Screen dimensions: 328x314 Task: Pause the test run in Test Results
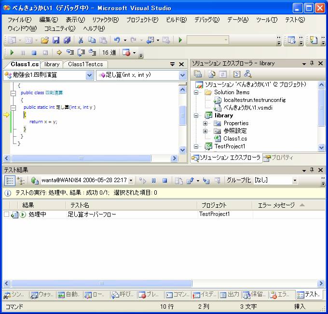pos(154,180)
